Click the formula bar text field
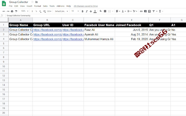 pyautogui.click(x=96, y=16)
